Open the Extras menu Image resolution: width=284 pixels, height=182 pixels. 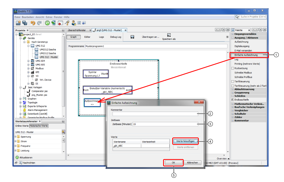click(49, 17)
